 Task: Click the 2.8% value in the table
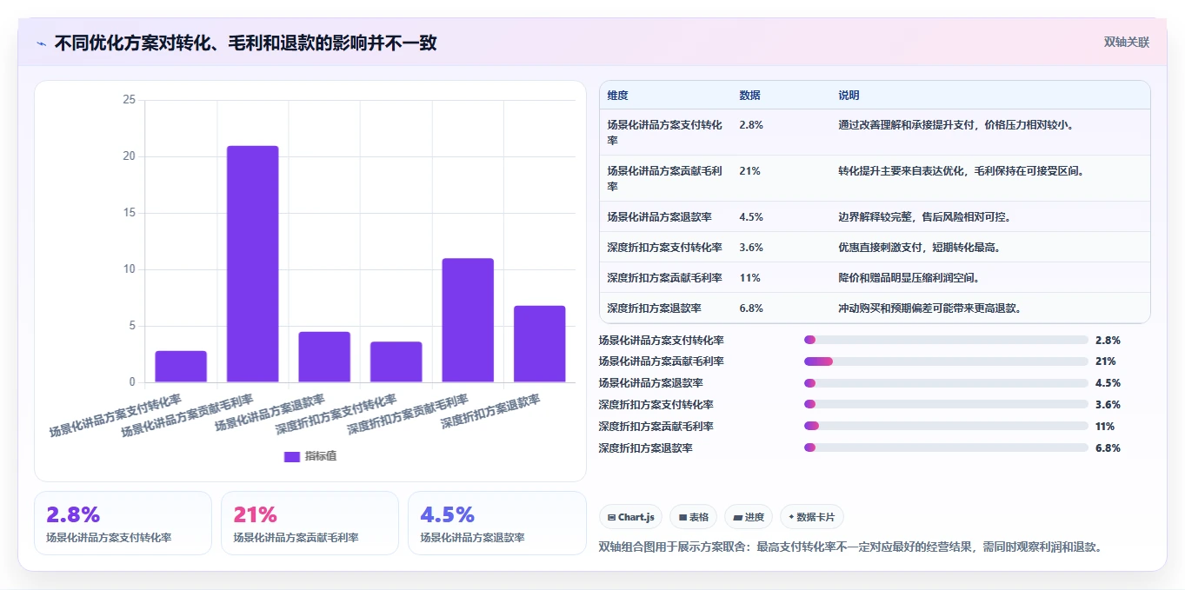coord(751,124)
